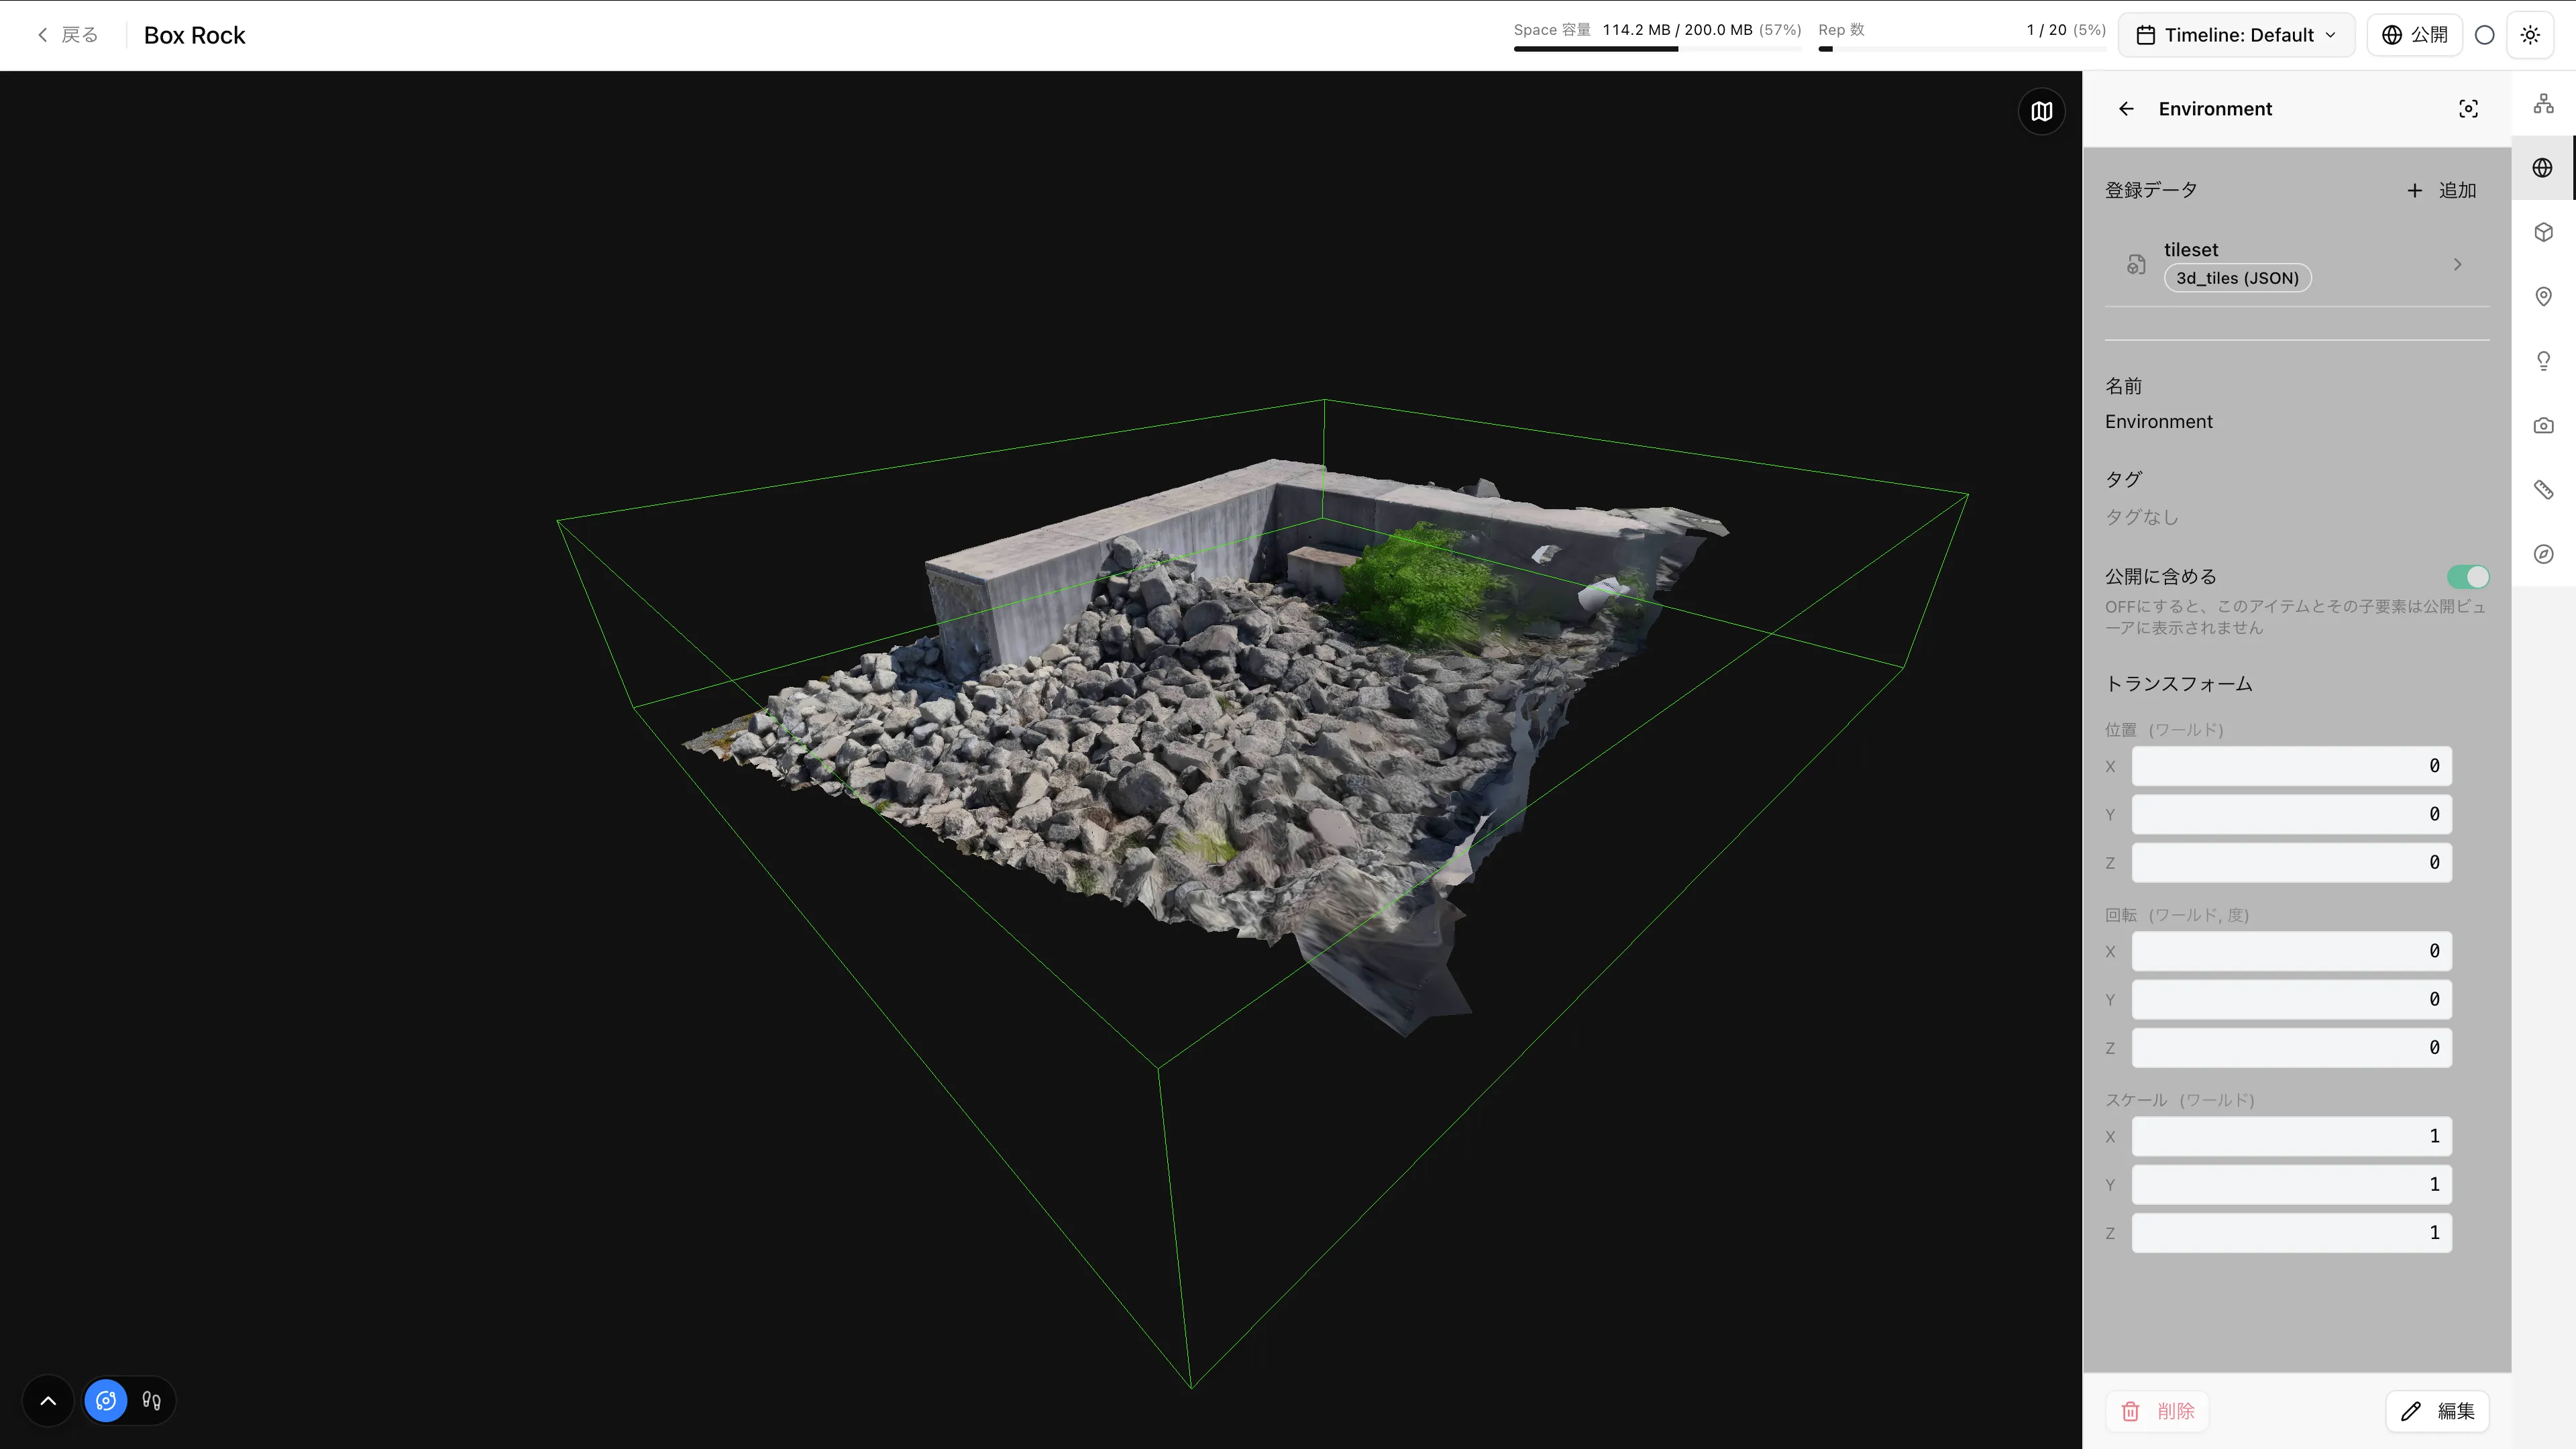
Task: Select orbit navigation mode button
Action: tap(106, 1400)
